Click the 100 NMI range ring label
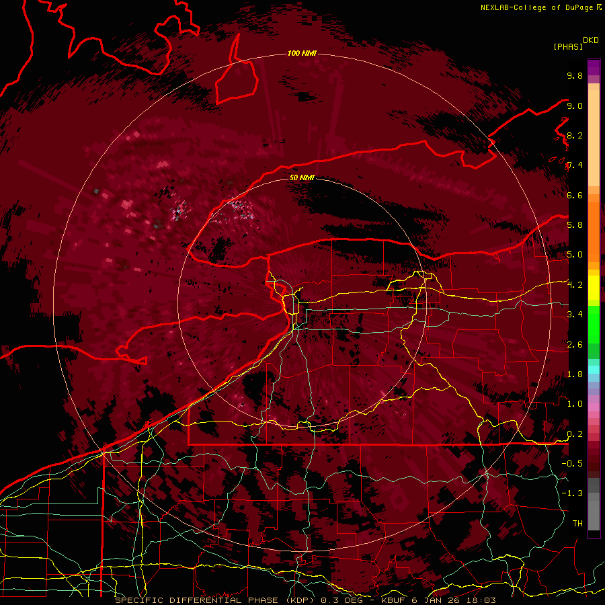The width and height of the screenshot is (605, 605). pyautogui.click(x=302, y=53)
